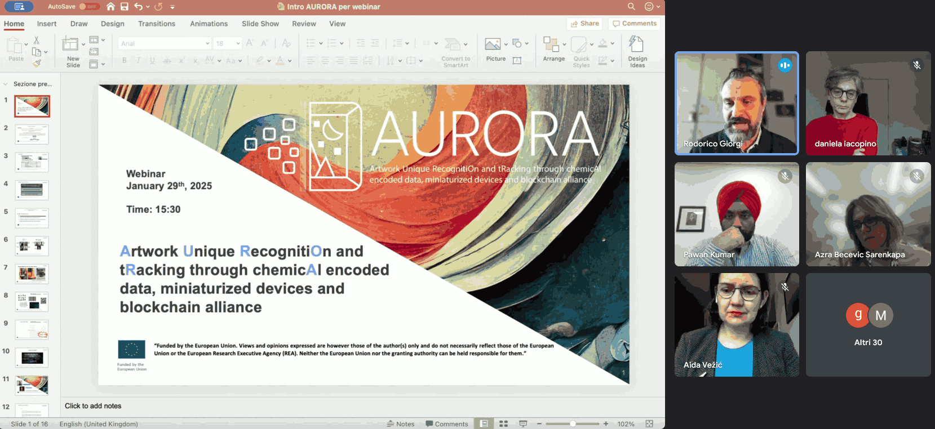Click Rodorico Giorgi's video tile
The height and width of the screenshot is (429, 935).
(x=737, y=103)
